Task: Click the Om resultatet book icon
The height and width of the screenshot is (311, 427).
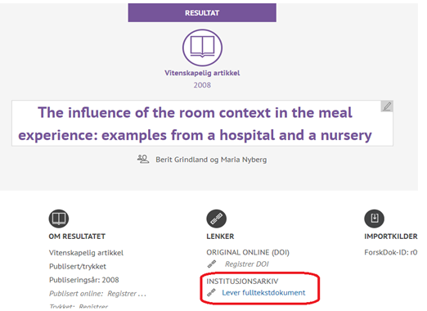Action: pyautogui.click(x=59, y=219)
